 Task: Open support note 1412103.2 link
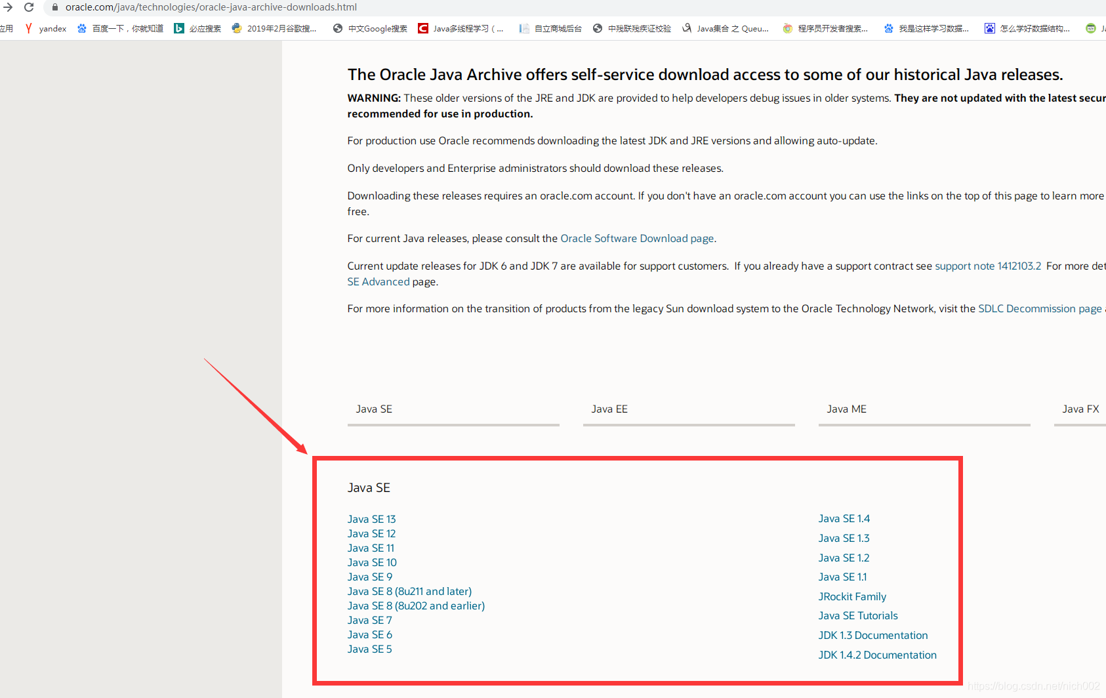988,266
